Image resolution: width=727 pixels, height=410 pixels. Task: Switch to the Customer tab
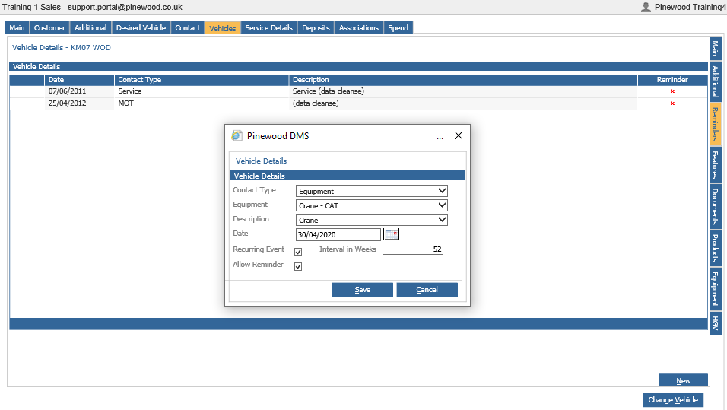[x=49, y=28]
